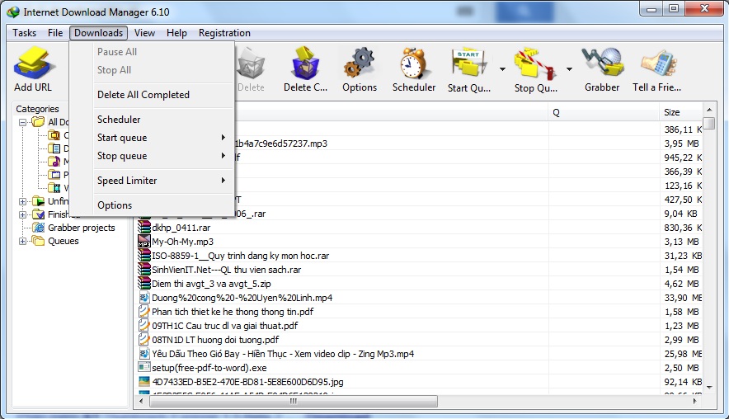Click the horizontal scrollbar left arrow
Image resolution: width=729 pixels, height=419 pixels.
141,400
